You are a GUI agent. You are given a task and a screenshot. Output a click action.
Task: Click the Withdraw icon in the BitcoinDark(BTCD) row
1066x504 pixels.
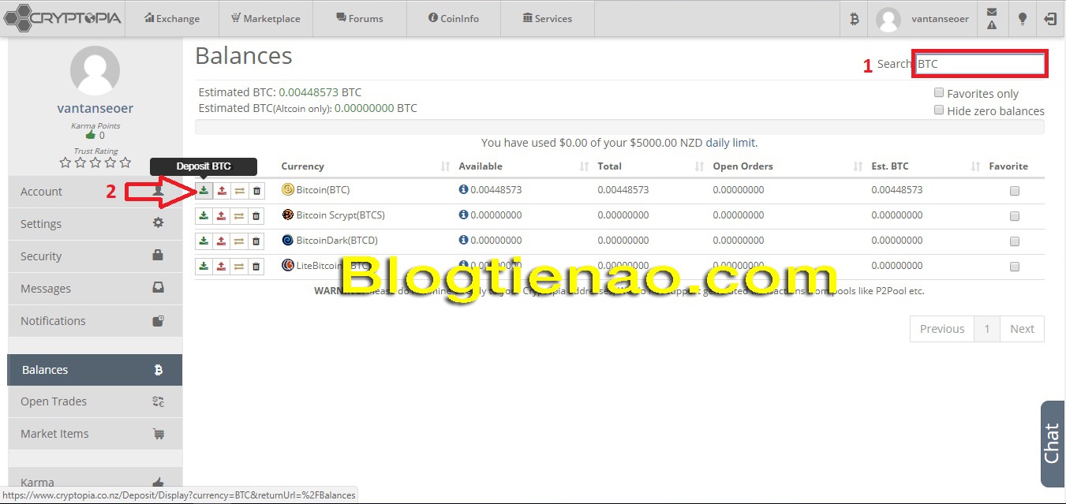(x=222, y=241)
